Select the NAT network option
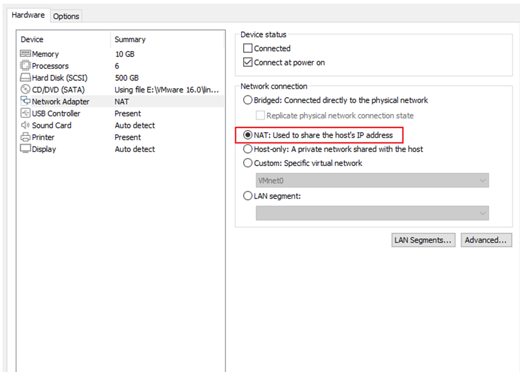The width and height of the screenshot is (520, 372). (x=247, y=135)
